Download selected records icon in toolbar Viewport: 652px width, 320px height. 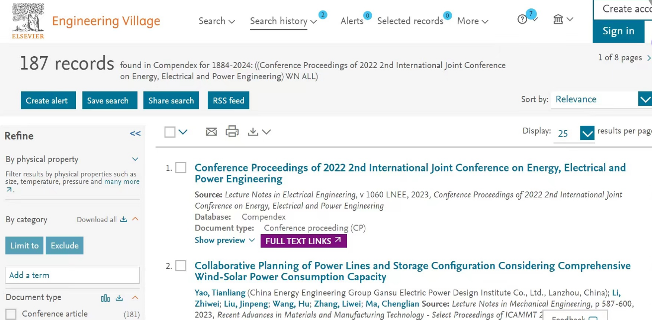tap(253, 132)
